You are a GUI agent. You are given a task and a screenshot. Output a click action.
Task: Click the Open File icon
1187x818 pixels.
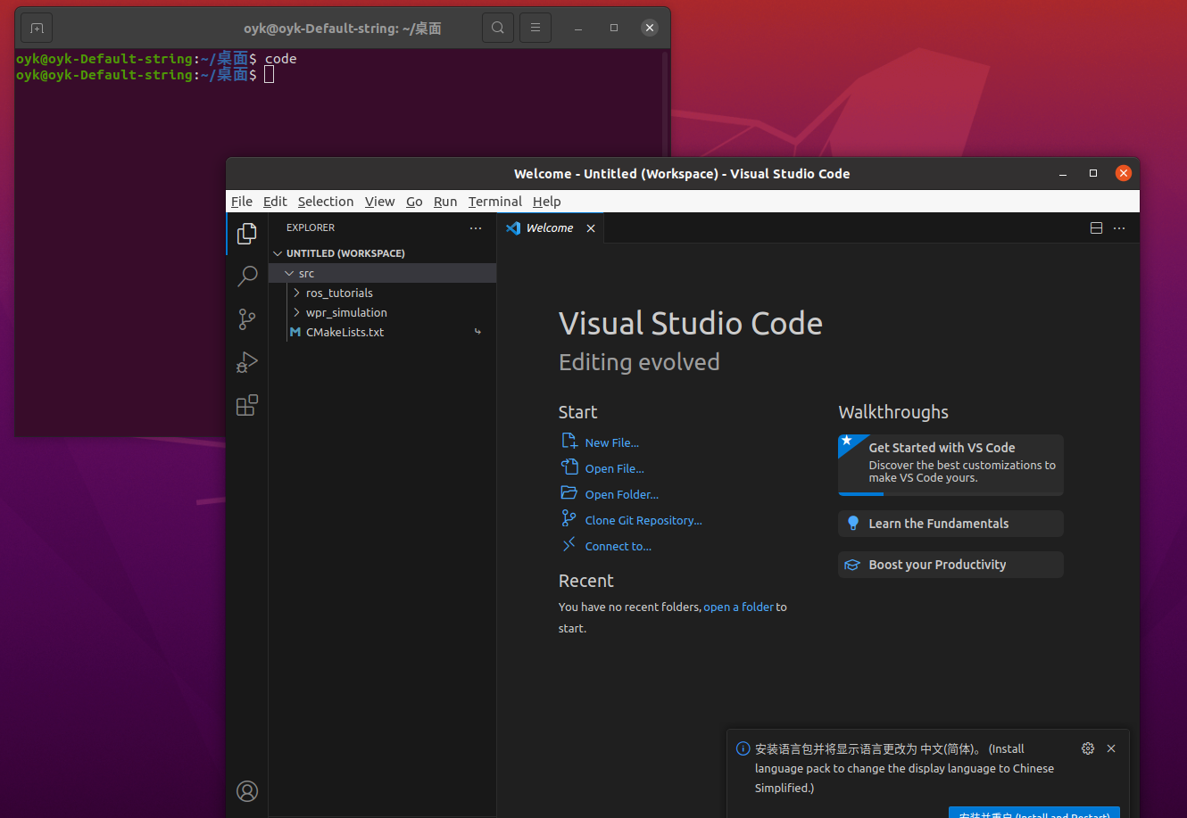click(569, 467)
